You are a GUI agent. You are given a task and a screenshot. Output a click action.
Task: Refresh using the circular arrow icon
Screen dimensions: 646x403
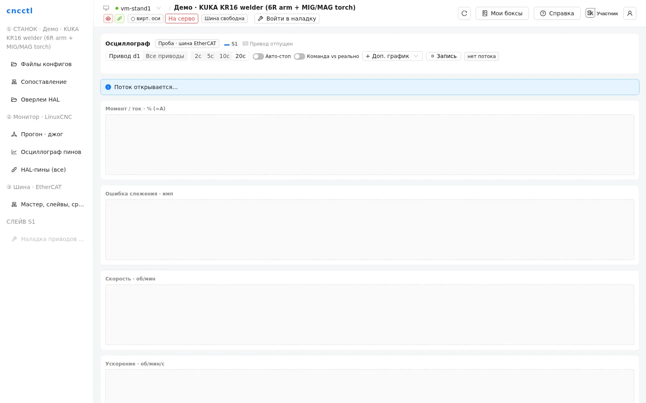pyautogui.click(x=464, y=13)
